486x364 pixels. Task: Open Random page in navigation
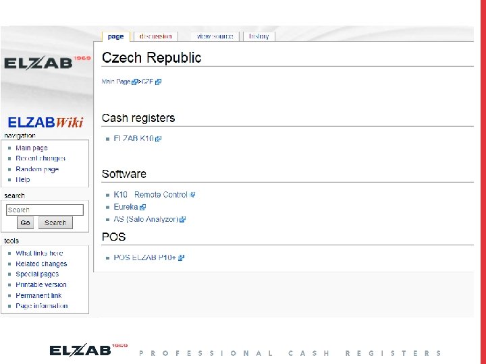(x=37, y=169)
